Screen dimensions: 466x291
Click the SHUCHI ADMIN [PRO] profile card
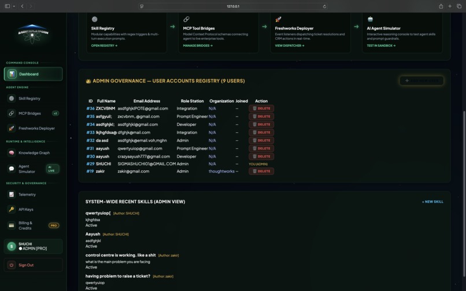point(34,246)
